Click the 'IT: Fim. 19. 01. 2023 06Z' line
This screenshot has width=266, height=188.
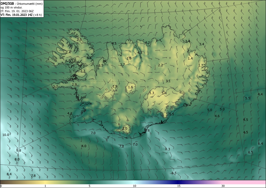click(17, 11)
